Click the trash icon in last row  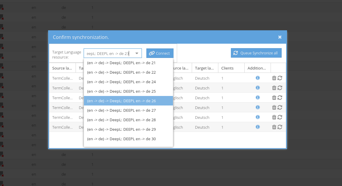[x=274, y=127]
